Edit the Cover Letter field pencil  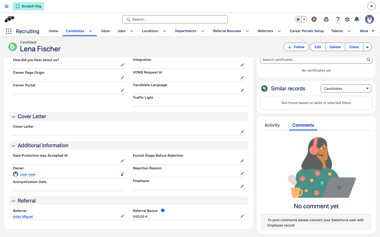point(242,132)
